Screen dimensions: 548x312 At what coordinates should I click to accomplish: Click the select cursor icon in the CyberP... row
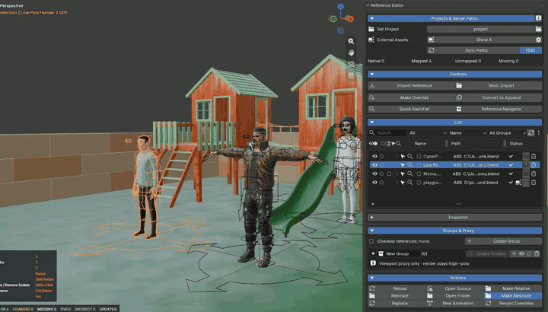pos(403,156)
